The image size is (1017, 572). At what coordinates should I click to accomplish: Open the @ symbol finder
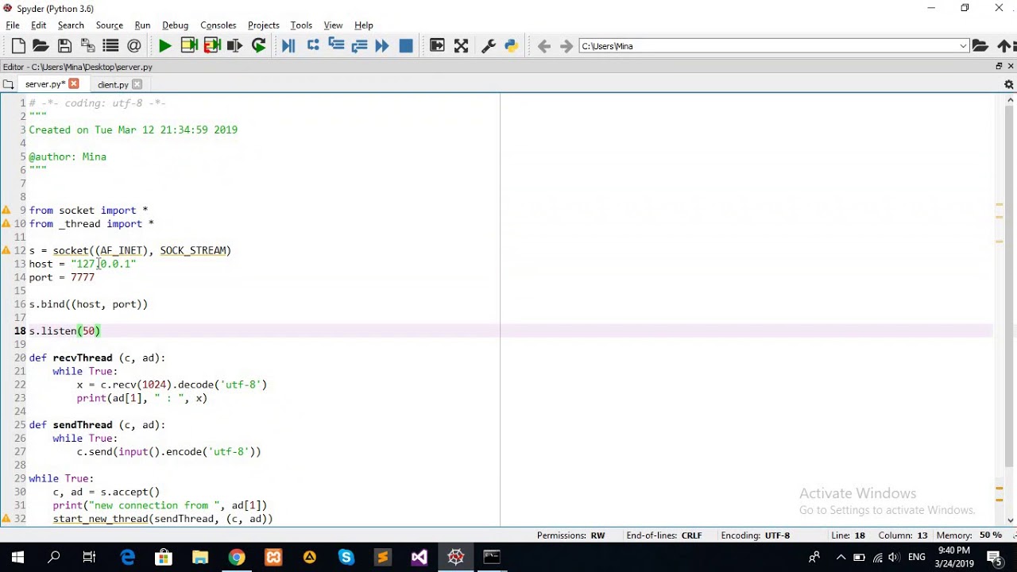tap(133, 46)
